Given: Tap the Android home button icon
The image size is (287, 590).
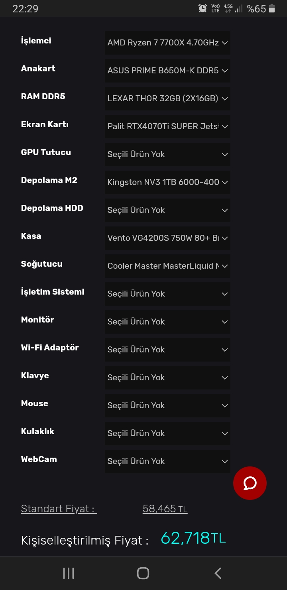Looking at the screenshot, I should point(143,573).
